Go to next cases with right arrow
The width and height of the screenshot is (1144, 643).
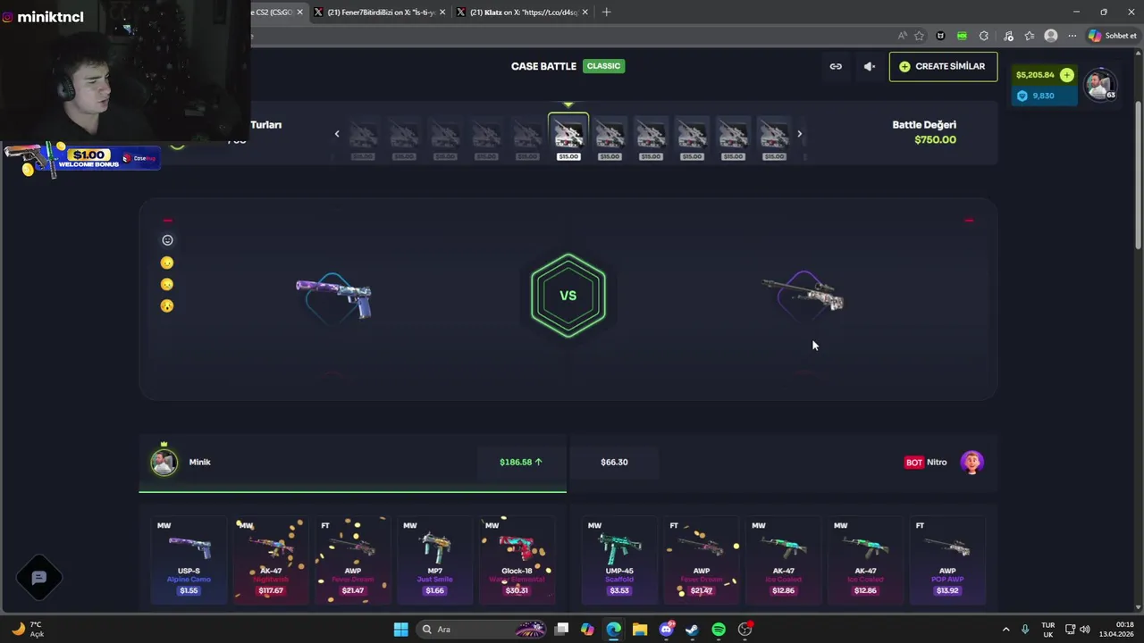pyautogui.click(x=799, y=134)
